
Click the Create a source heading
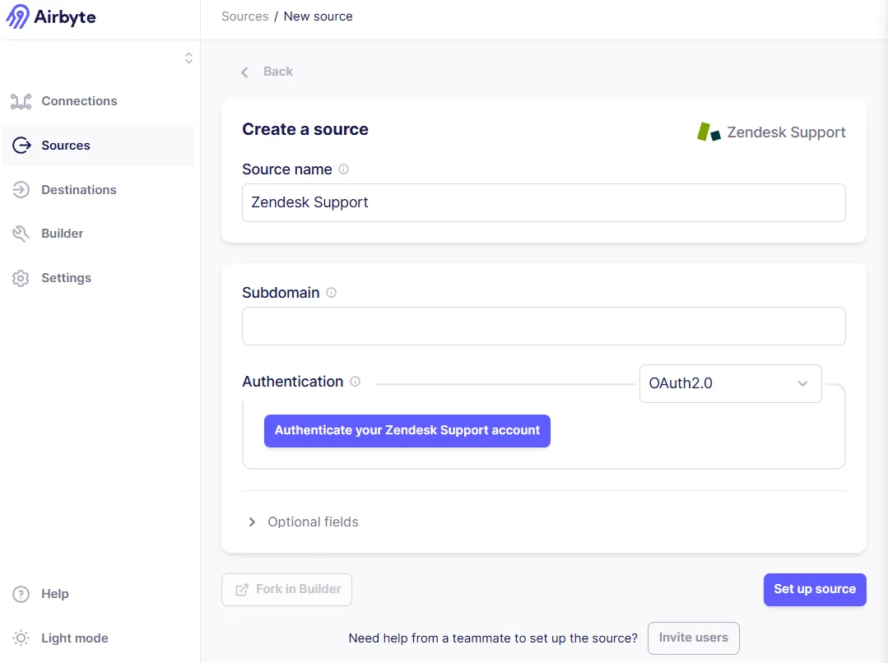tap(305, 129)
